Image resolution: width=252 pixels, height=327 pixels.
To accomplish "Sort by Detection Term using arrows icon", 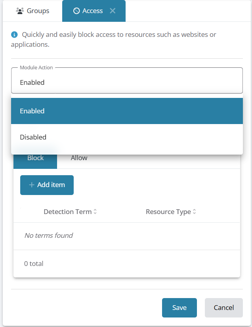I will tap(95, 212).
